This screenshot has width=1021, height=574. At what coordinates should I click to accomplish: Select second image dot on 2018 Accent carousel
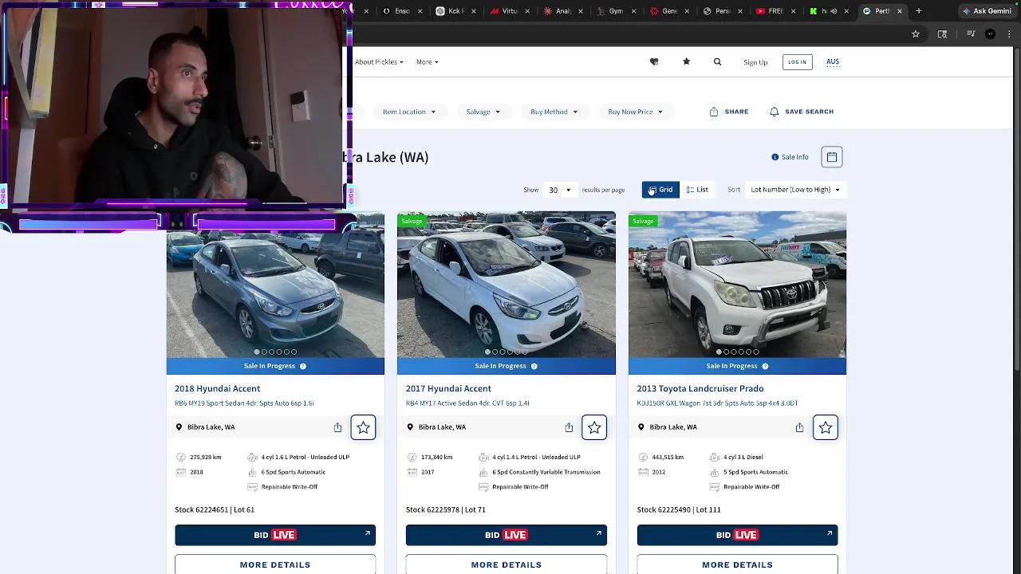tap(264, 352)
